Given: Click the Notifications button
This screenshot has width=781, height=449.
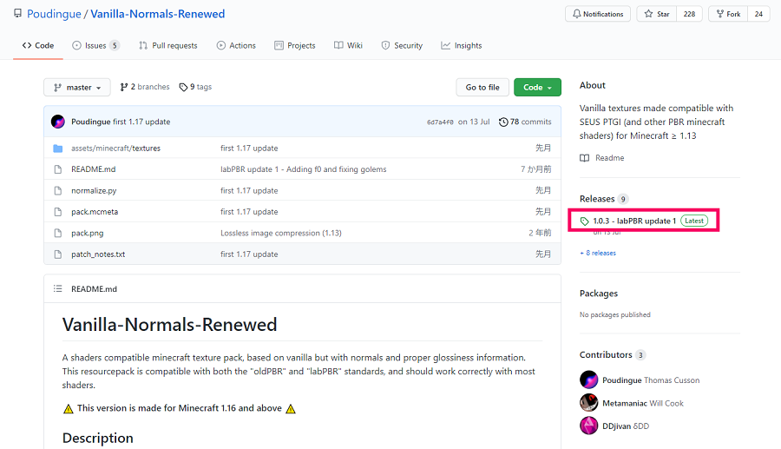Looking at the screenshot, I should (x=598, y=14).
